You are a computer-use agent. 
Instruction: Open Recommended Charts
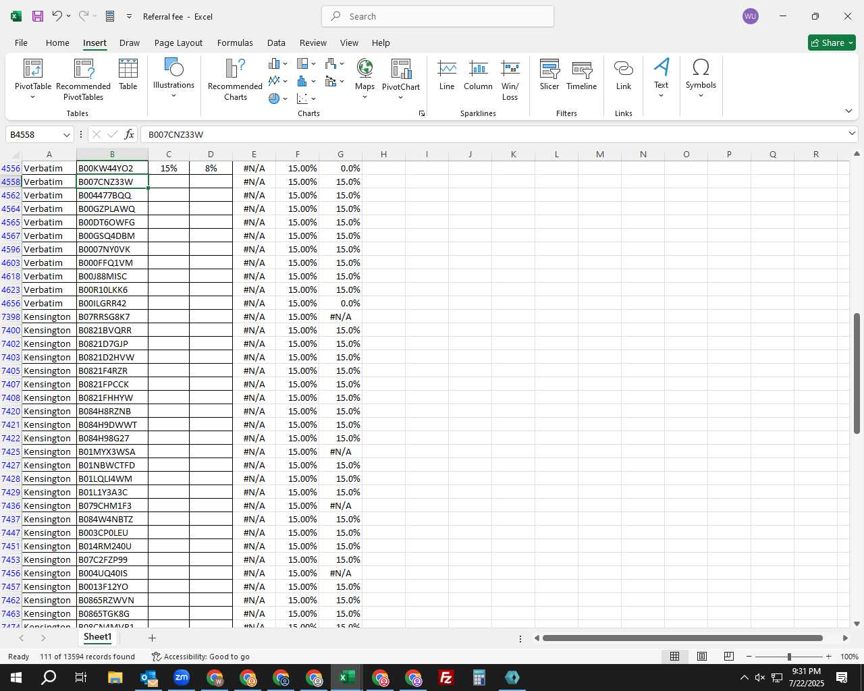pyautogui.click(x=235, y=80)
